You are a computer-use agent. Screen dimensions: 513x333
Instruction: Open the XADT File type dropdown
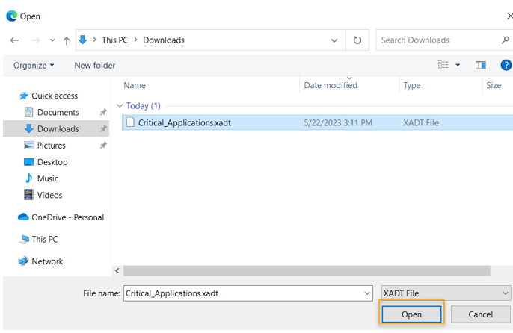tap(446, 293)
